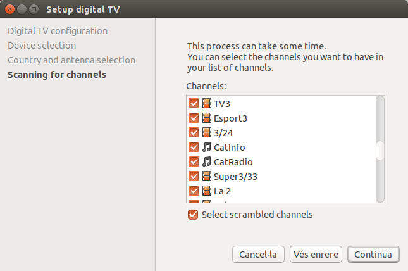Image resolution: width=408 pixels, height=271 pixels.
Task: Click the CatInfo music note icon
Action: (x=206, y=147)
